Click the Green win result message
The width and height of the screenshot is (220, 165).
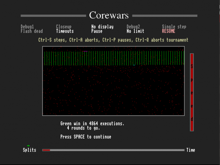click(92, 123)
